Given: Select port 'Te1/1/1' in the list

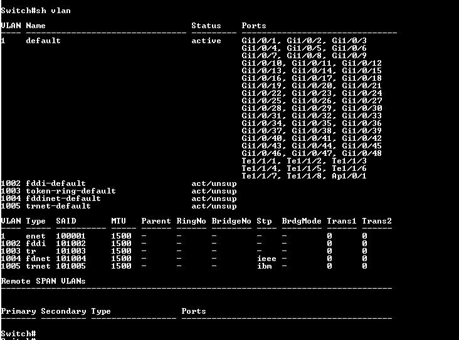Looking at the screenshot, I should (x=259, y=161).
